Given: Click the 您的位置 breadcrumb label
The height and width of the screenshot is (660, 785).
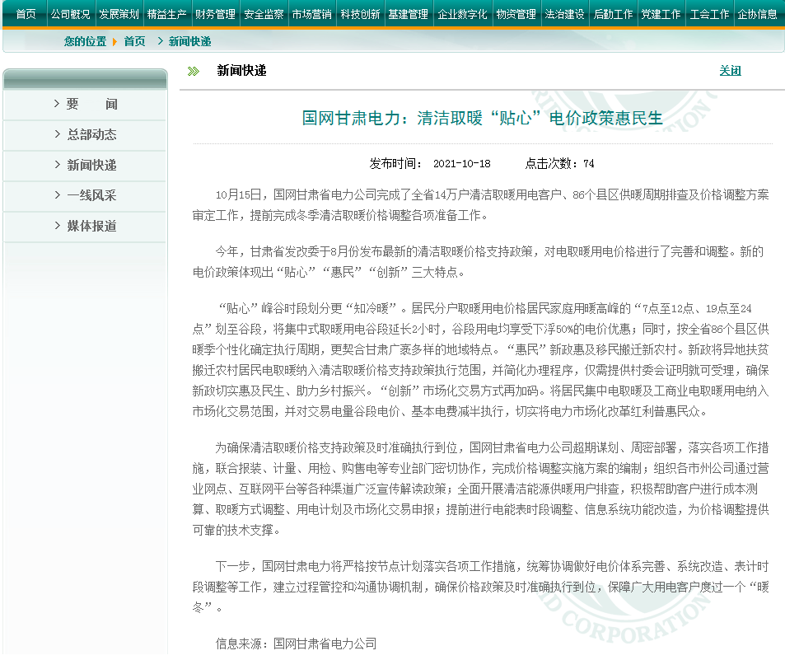Looking at the screenshot, I should tap(85, 41).
